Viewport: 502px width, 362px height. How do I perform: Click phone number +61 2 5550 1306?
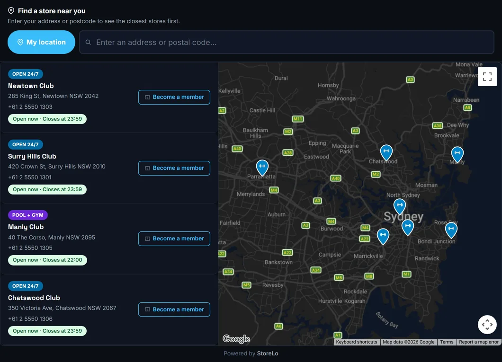point(30,319)
